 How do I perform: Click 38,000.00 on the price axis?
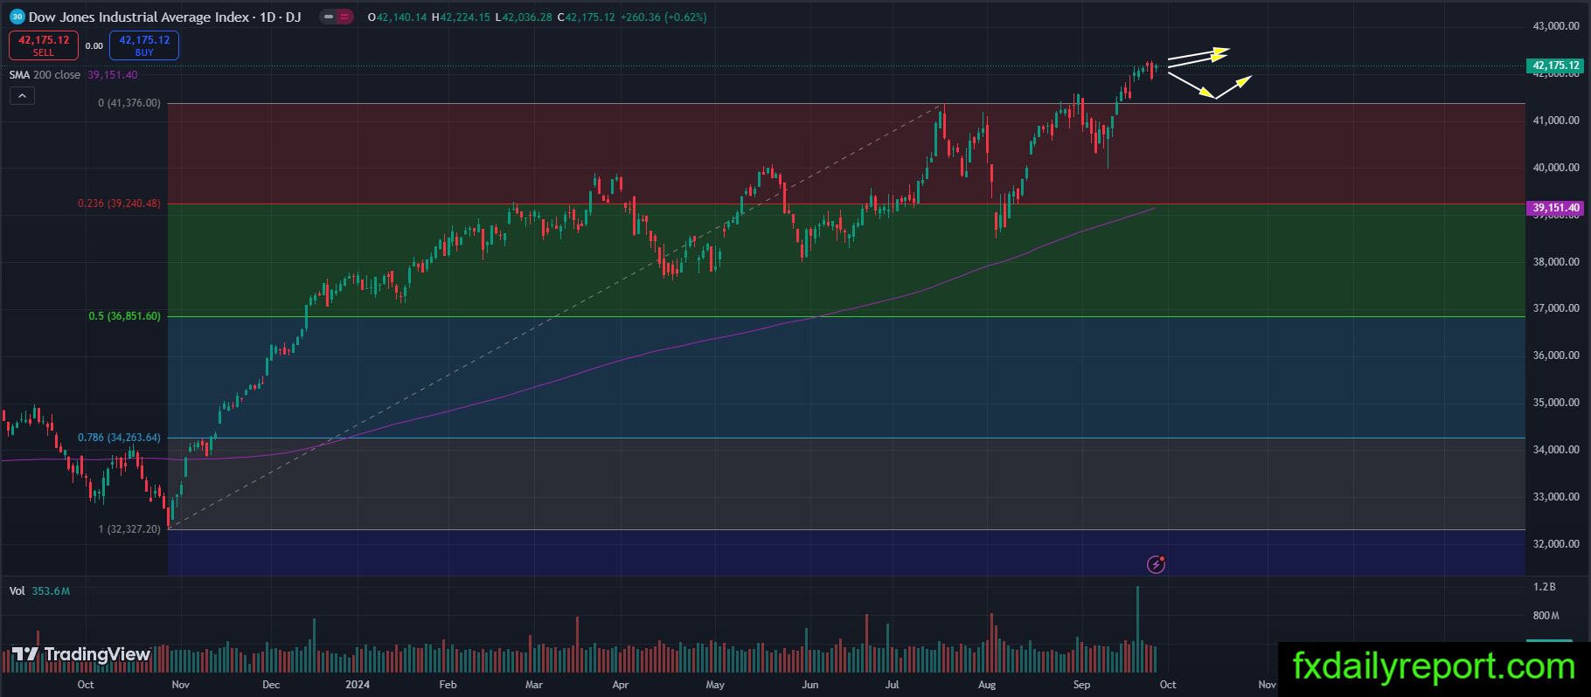1556,262
